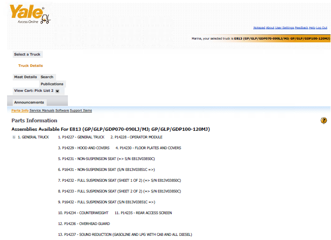
Task: Open the Publications menu item
Action: click(52, 84)
